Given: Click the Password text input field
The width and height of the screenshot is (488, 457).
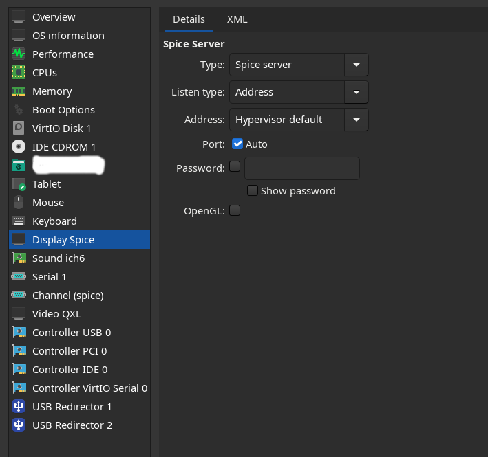Looking at the screenshot, I should coord(301,168).
